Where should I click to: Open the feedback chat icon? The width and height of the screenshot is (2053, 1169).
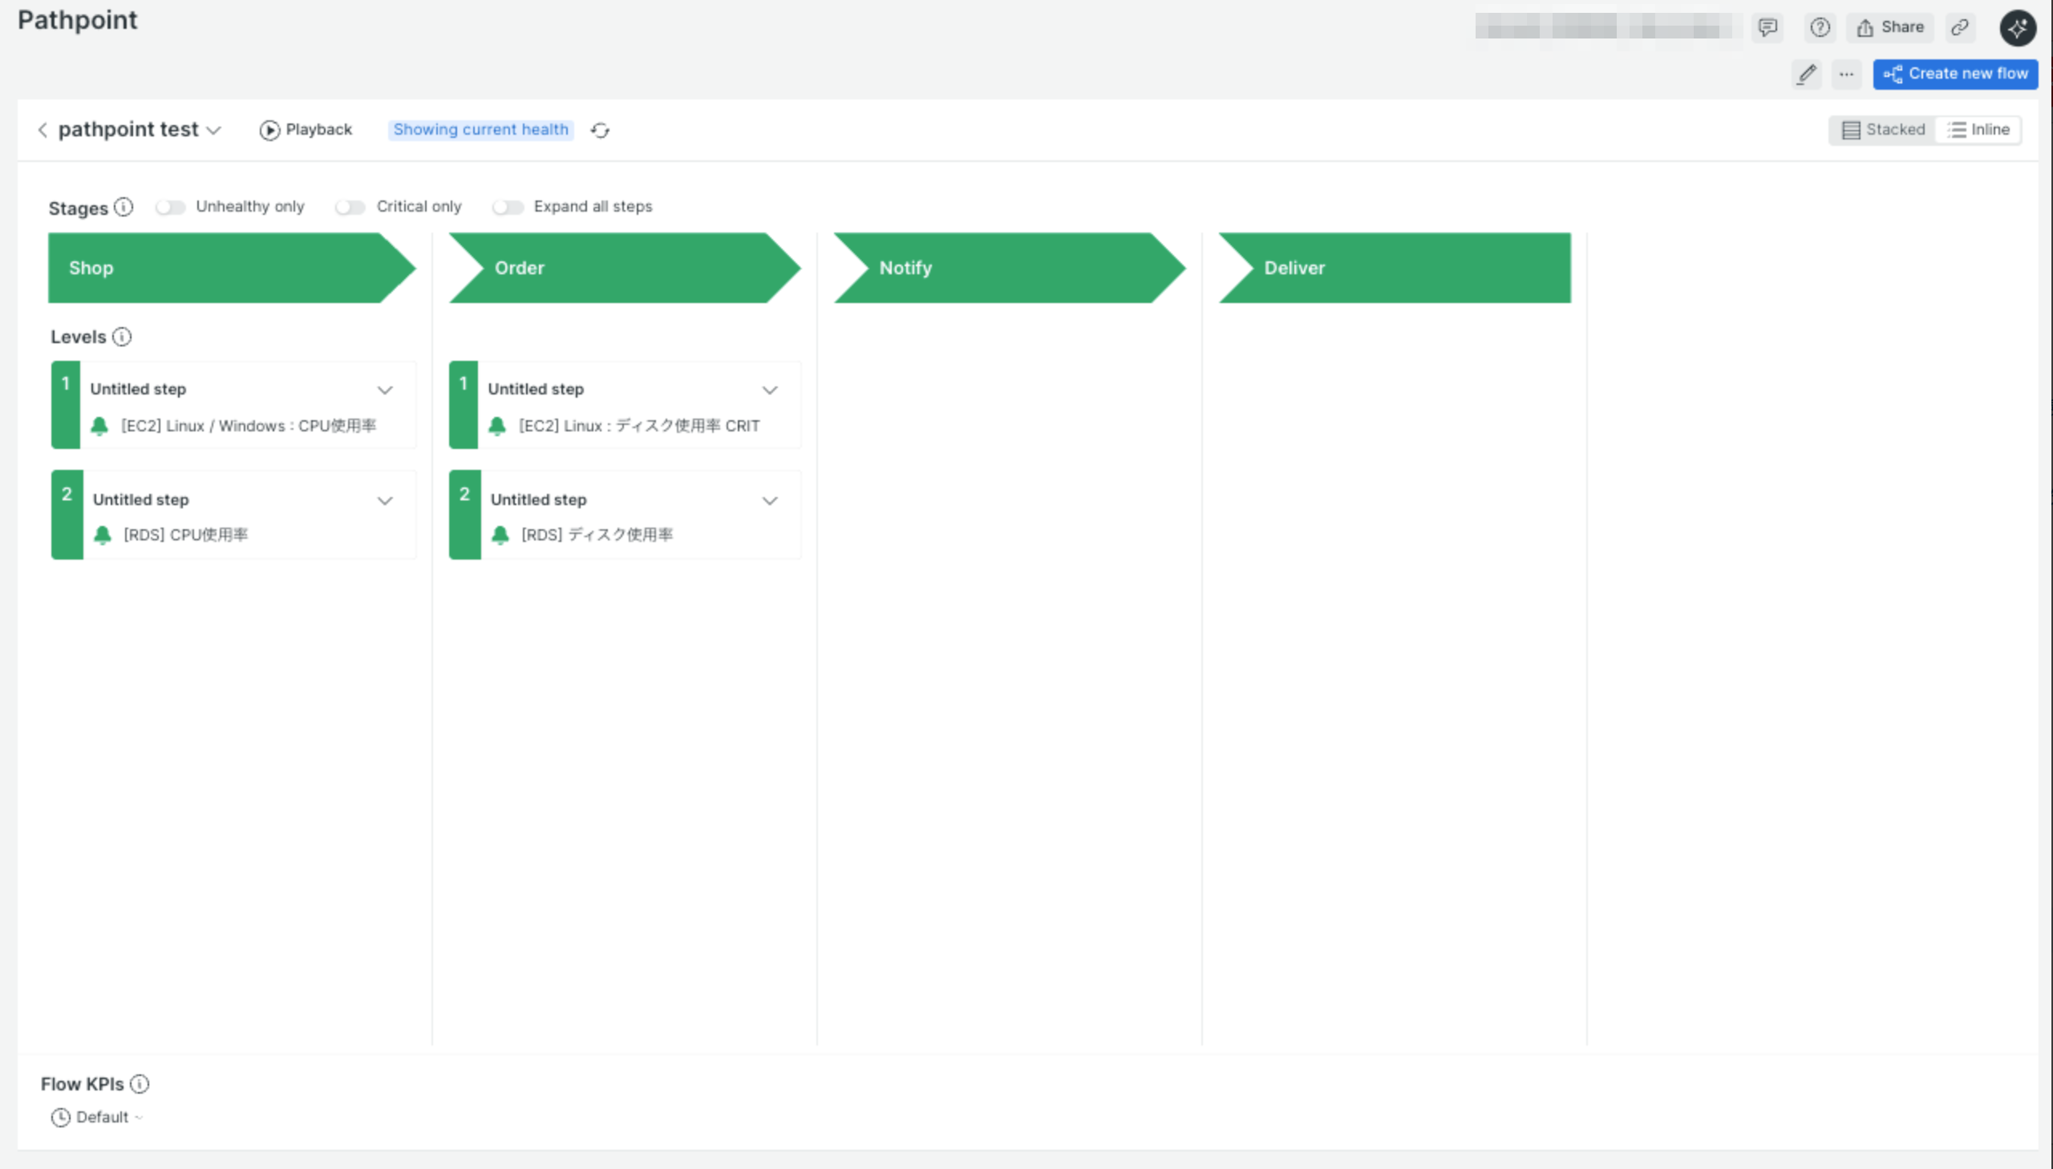coord(1768,27)
